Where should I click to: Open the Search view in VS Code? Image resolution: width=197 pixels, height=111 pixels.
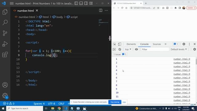pyautogui.click(x=5, y=23)
